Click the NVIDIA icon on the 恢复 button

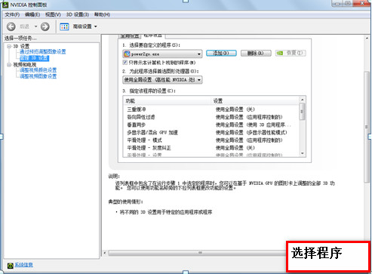[x=280, y=53]
